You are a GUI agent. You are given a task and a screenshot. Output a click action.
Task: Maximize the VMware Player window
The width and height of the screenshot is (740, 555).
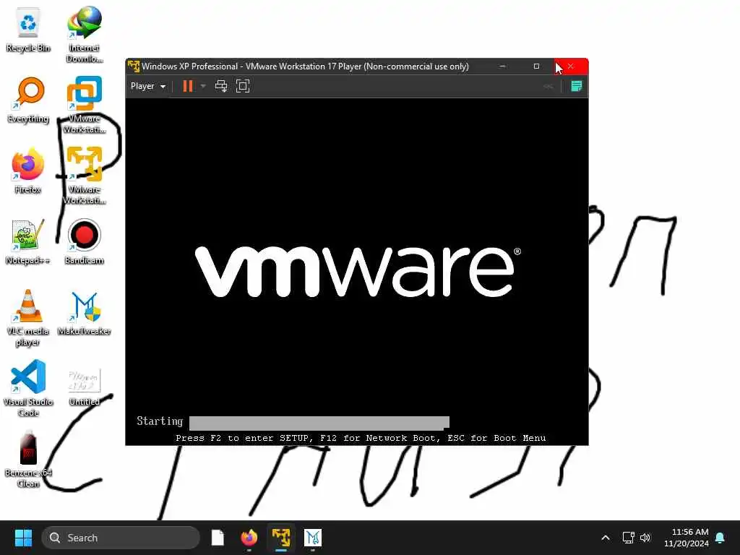point(536,66)
